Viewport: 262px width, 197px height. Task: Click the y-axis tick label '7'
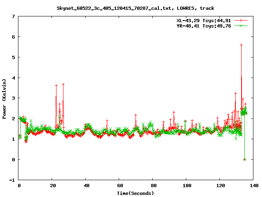click(x=14, y=16)
